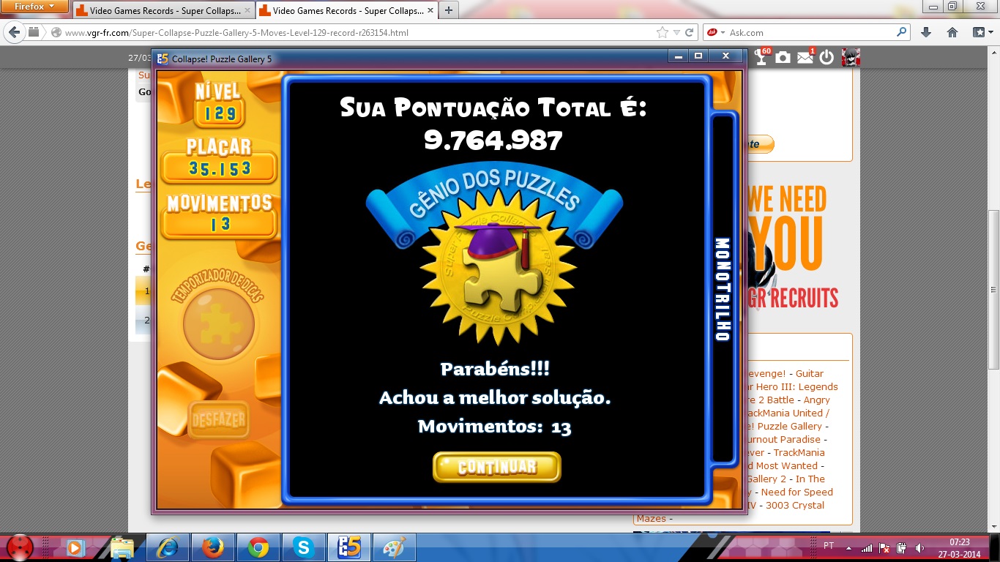Bookmark this page with star icon

(x=663, y=32)
